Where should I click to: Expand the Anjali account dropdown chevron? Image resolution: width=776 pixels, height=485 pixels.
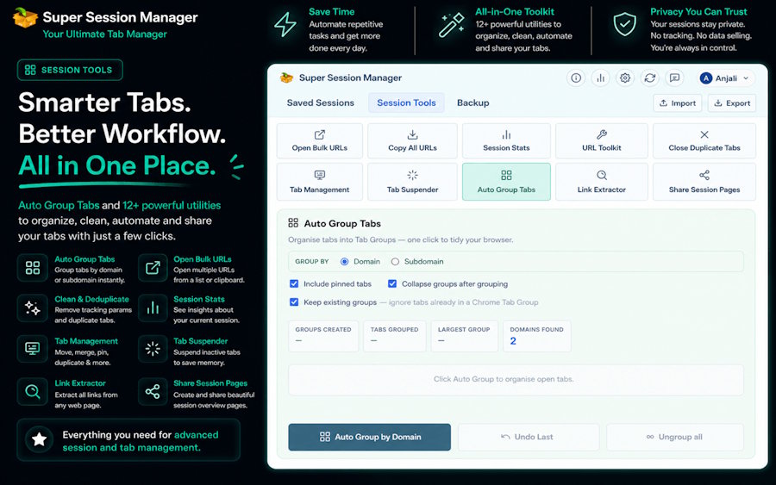(746, 78)
